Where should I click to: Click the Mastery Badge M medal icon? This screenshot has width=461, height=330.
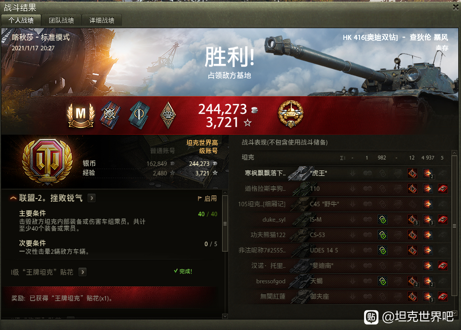tap(81, 115)
